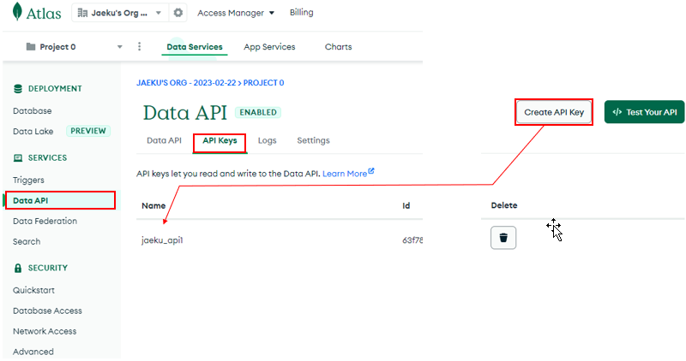Screen dimensions: 686x361
Task: Expand the Project 0 dropdown arrow
Action: click(x=119, y=47)
